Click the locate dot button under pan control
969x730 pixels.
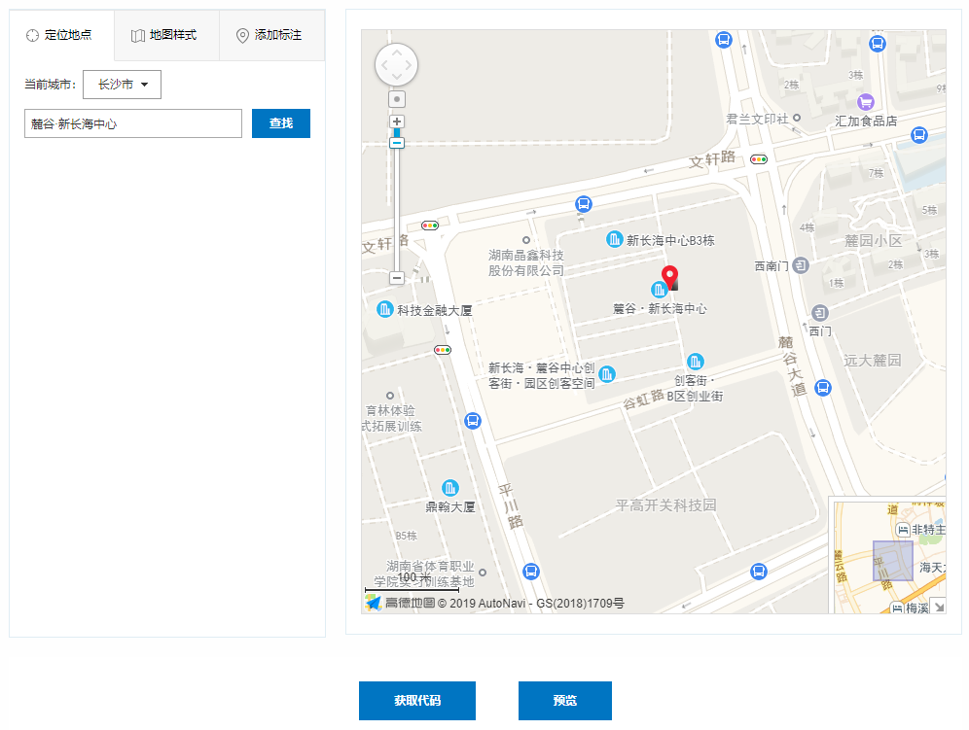coord(397,99)
